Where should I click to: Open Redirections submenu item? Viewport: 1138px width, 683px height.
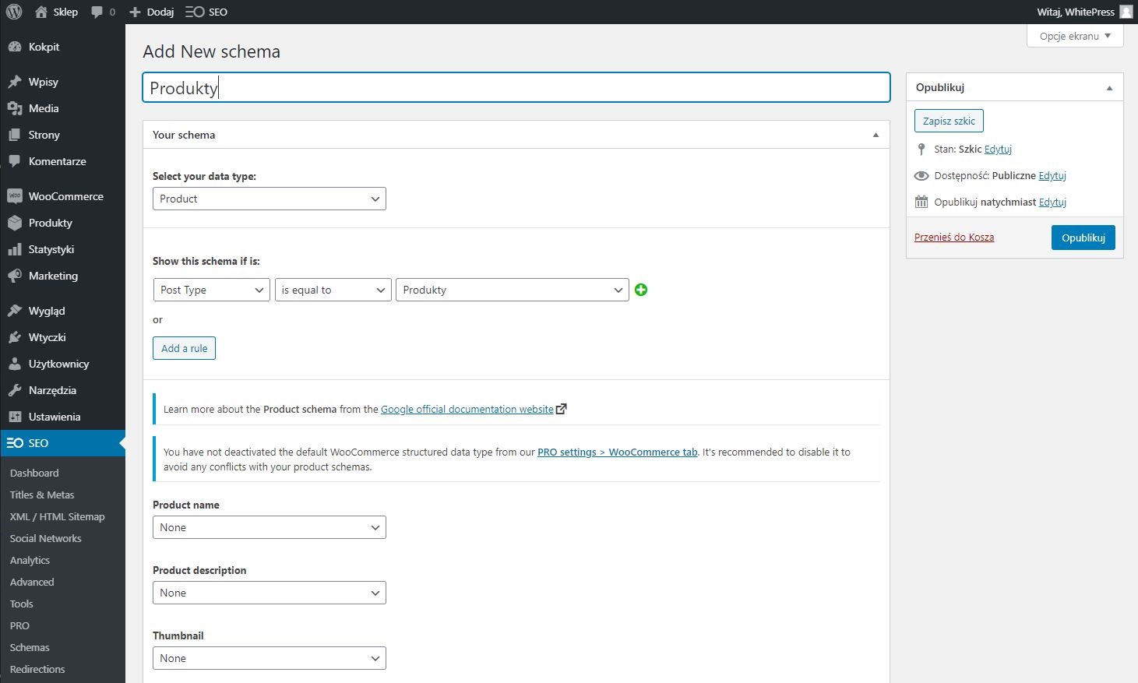click(x=37, y=669)
